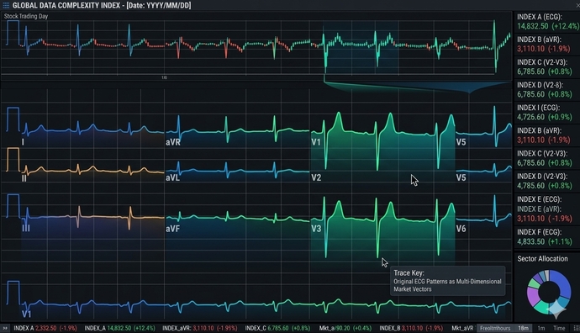Select the lead II trace label
Viewport: 580px width, 333px height.
[24, 178]
